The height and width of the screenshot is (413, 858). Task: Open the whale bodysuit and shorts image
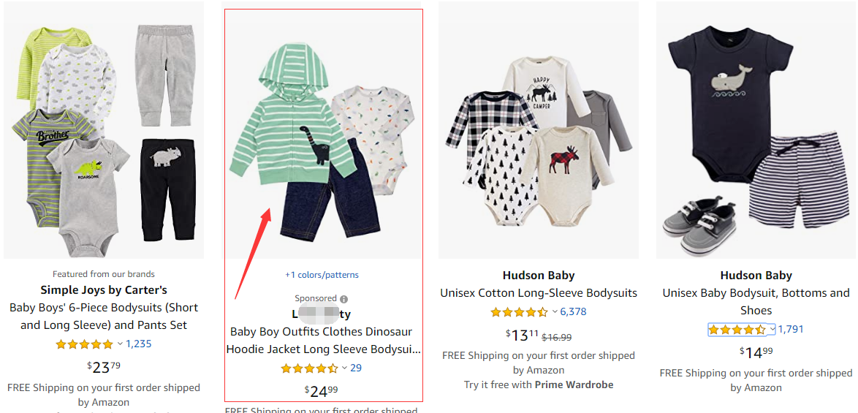click(x=756, y=132)
